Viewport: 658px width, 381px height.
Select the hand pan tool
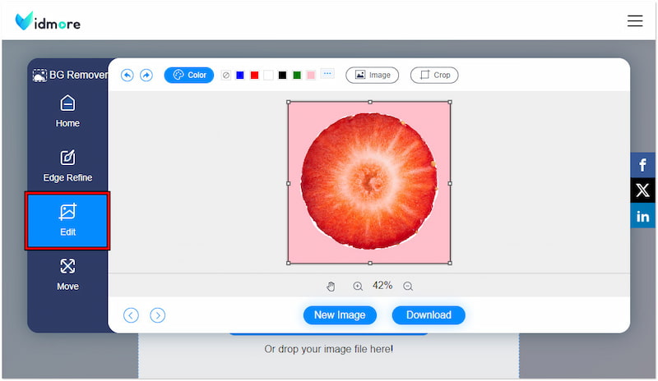[331, 286]
